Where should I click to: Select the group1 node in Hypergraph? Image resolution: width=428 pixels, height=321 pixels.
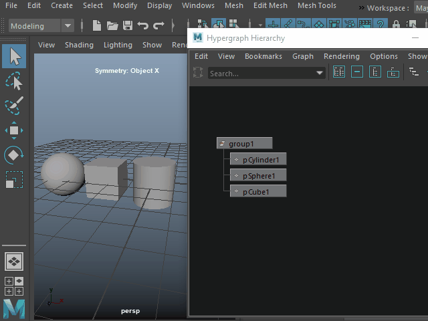tap(245, 143)
